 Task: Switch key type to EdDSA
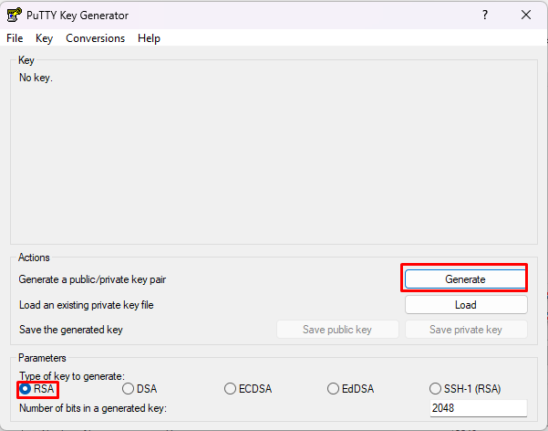[334, 389]
